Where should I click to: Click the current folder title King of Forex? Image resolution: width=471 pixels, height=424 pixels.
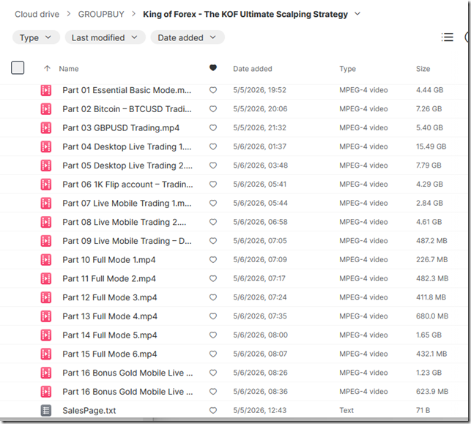coord(245,14)
